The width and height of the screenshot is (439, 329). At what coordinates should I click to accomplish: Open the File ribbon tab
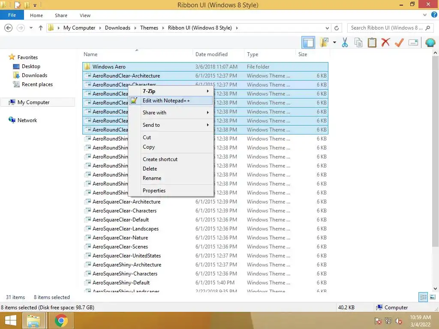[x=12, y=15]
